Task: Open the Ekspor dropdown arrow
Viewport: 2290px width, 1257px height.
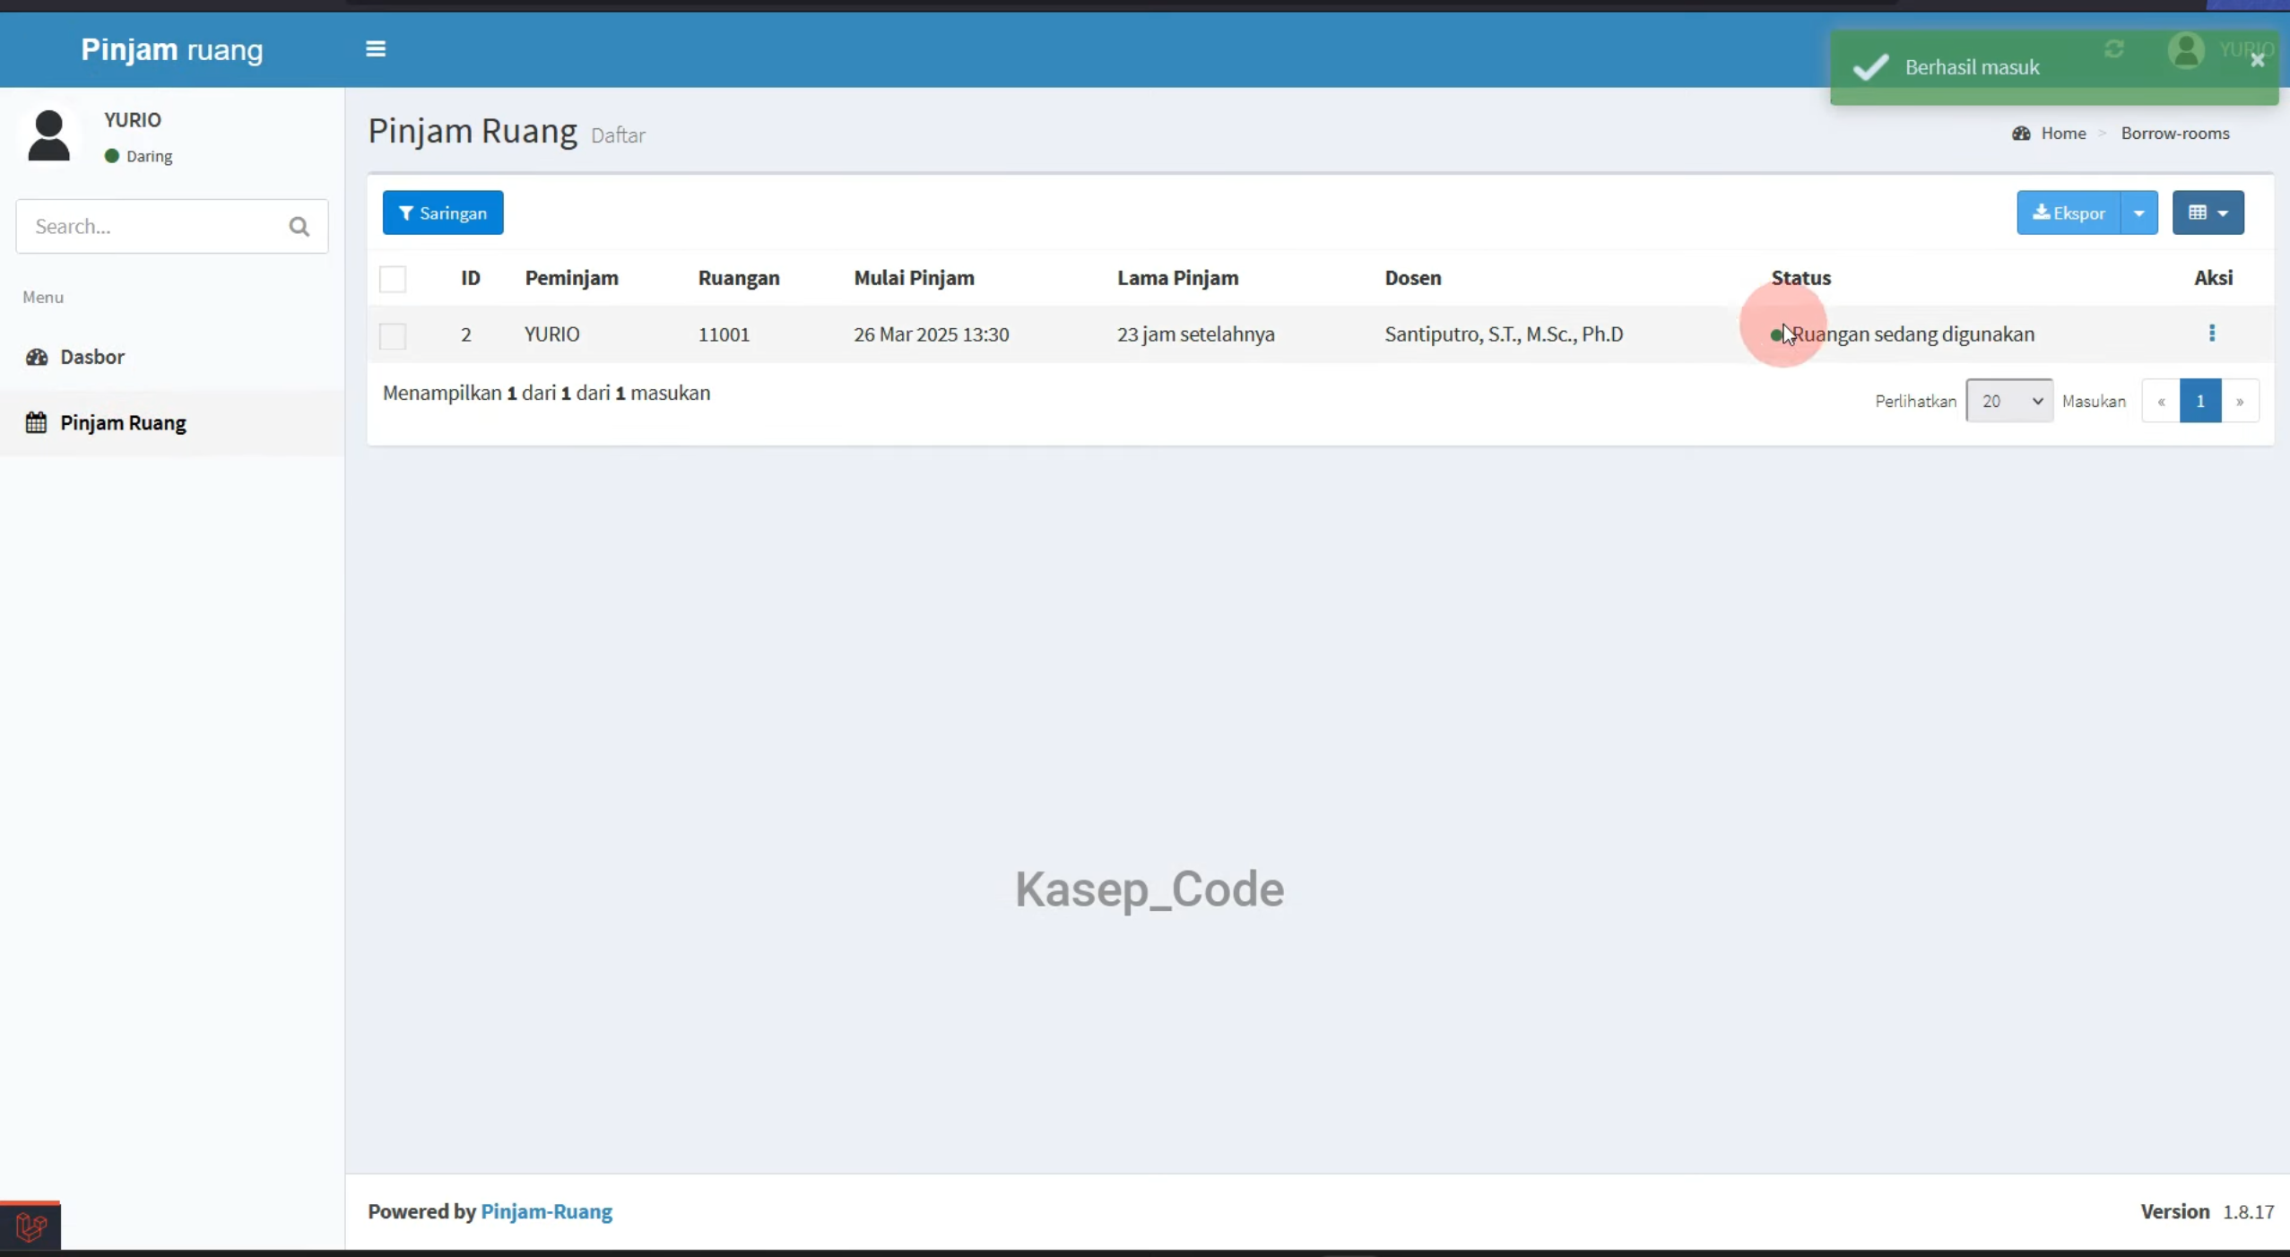Action: click(2139, 213)
